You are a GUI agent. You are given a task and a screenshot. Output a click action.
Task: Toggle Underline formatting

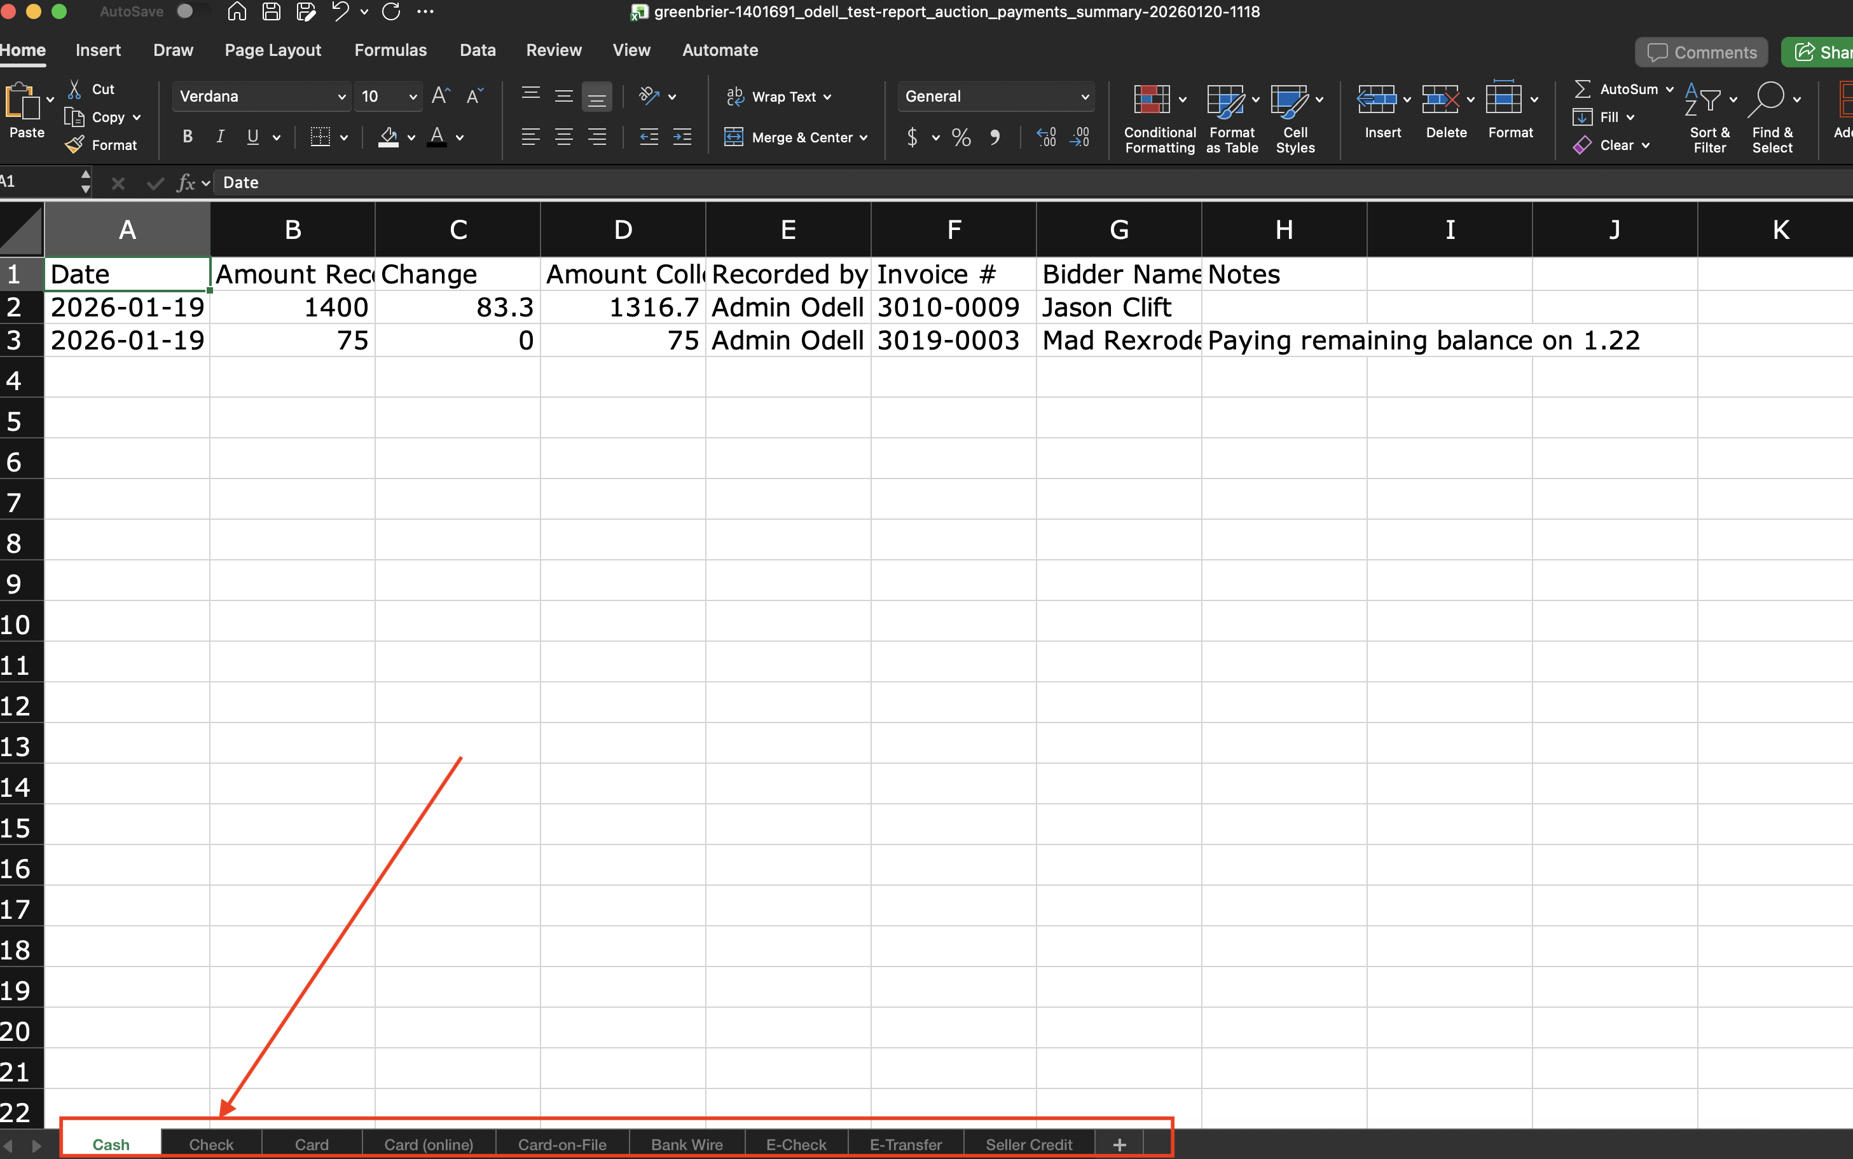point(252,137)
